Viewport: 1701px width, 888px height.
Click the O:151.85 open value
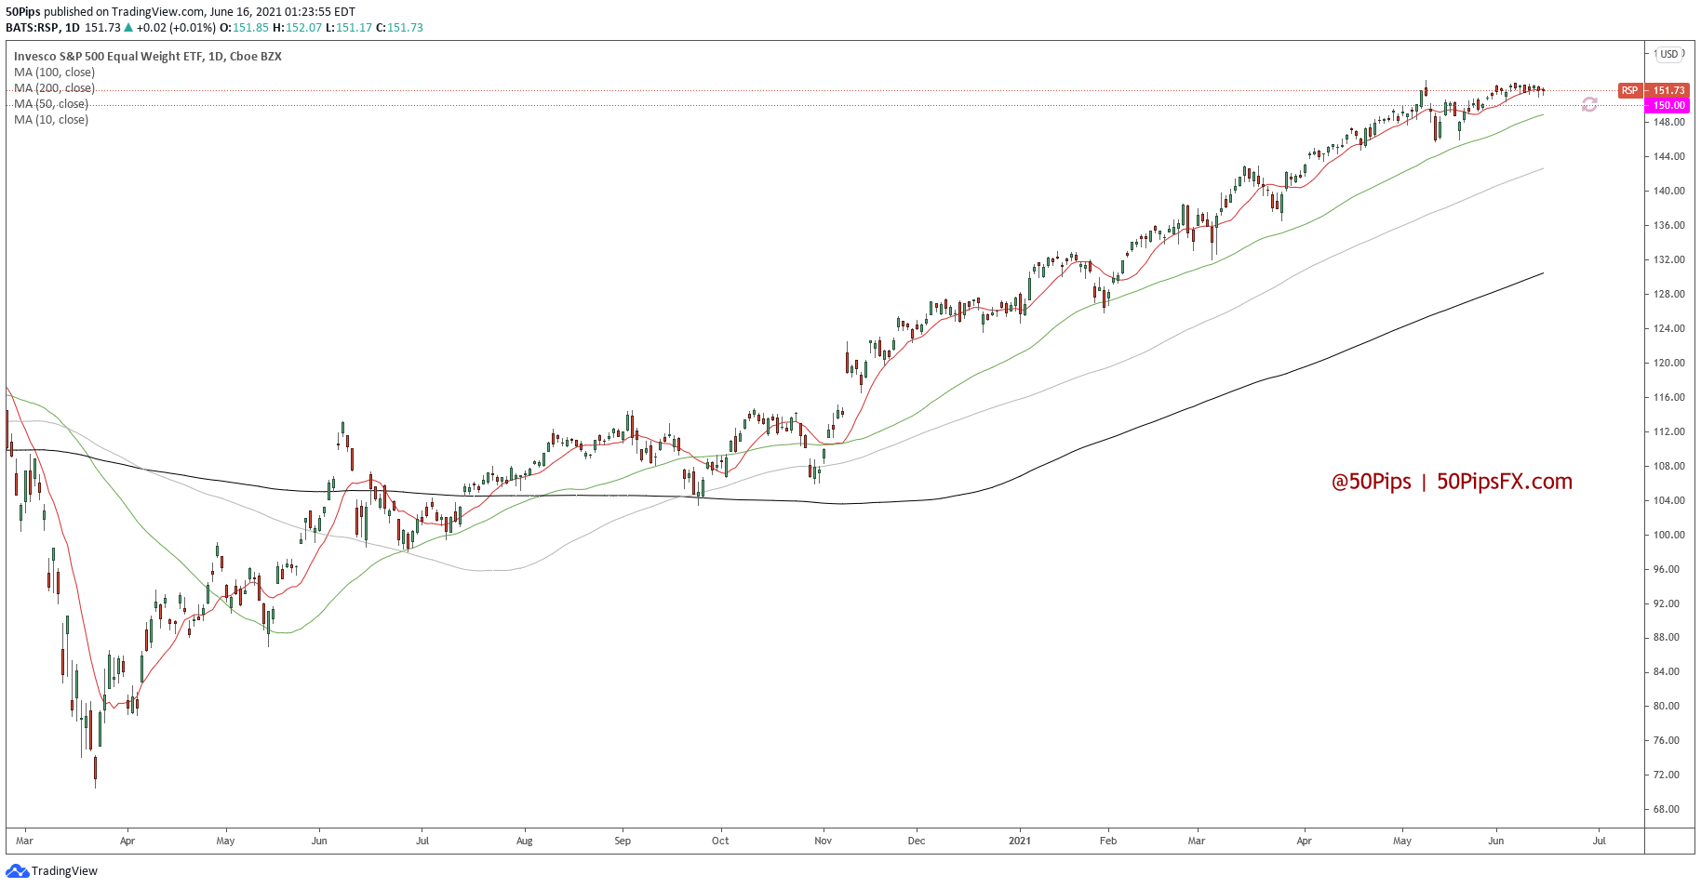(x=244, y=28)
